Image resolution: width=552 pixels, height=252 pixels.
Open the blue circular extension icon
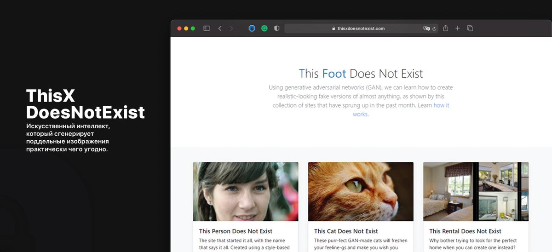point(252,29)
